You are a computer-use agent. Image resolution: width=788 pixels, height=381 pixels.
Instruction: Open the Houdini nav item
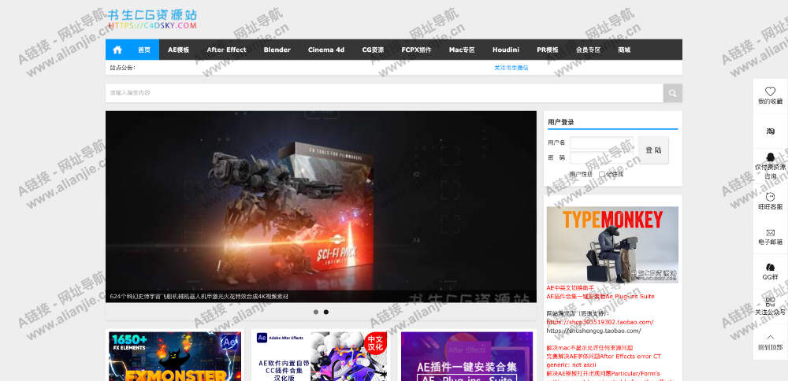[x=506, y=50]
